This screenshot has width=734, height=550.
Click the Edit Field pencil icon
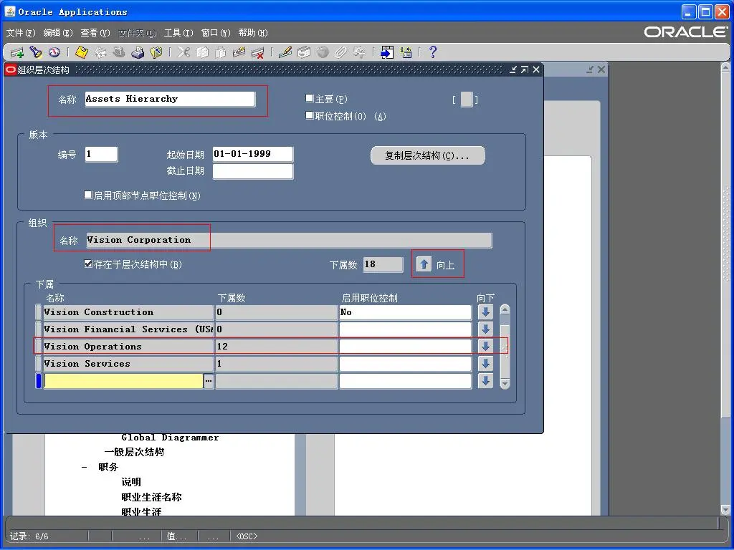click(x=285, y=52)
